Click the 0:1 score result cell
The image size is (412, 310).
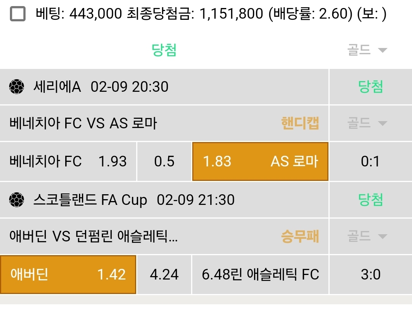click(x=370, y=161)
